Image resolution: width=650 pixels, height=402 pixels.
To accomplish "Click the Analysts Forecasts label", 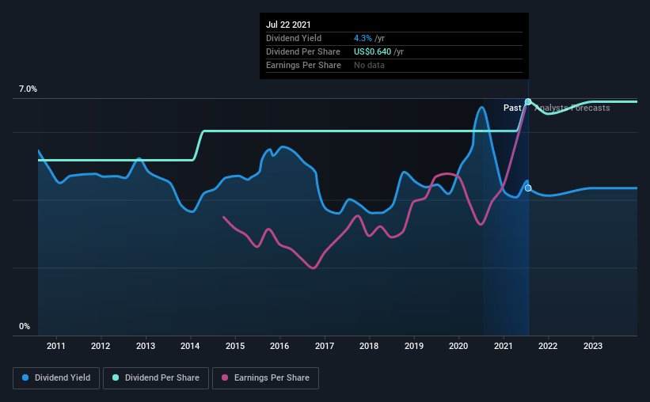I will click(x=572, y=108).
